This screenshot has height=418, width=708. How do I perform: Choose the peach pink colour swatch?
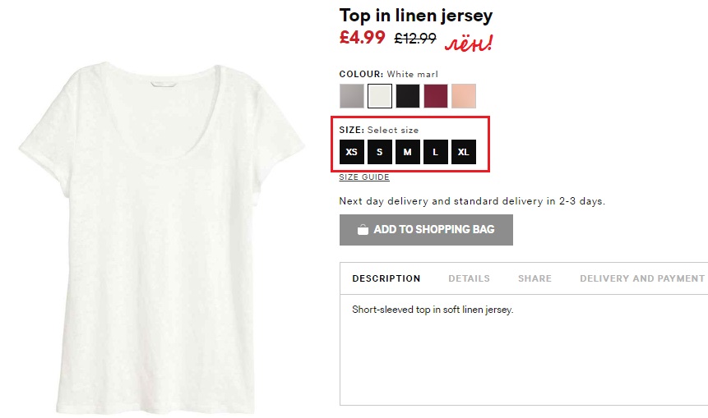pyautogui.click(x=464, y=96)
